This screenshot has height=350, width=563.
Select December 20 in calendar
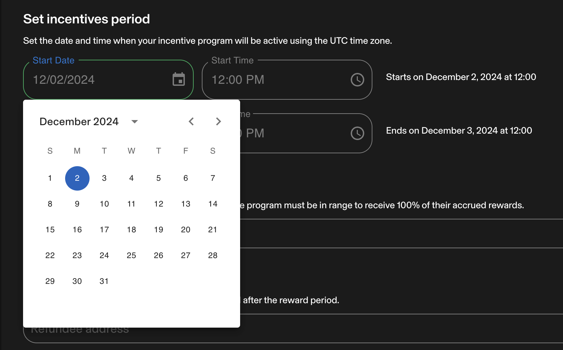click(186, 230)
